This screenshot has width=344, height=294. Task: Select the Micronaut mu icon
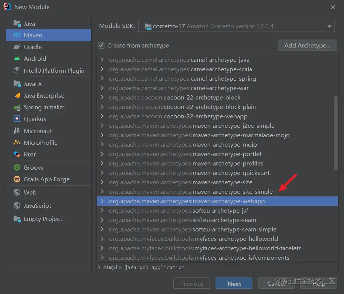point(17,131)
